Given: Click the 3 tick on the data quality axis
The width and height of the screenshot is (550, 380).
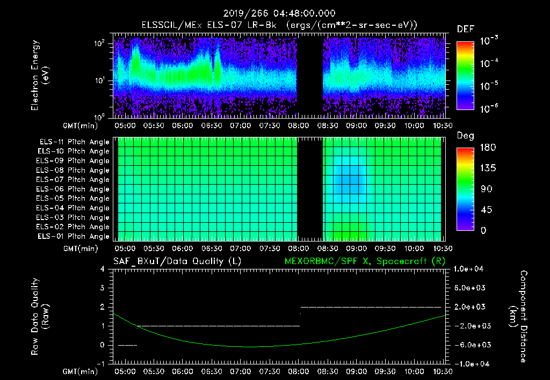Looking at the screenshot, I should pyautogui.click(x=102, y=288).
